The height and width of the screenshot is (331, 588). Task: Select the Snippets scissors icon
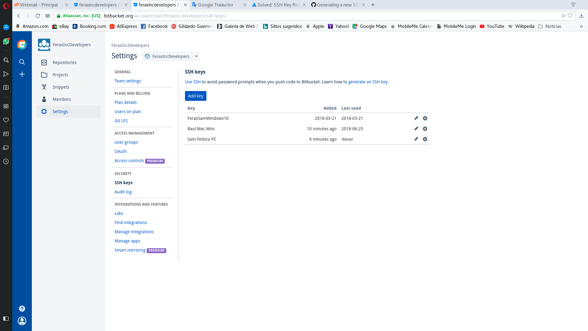tap(44, 87)
